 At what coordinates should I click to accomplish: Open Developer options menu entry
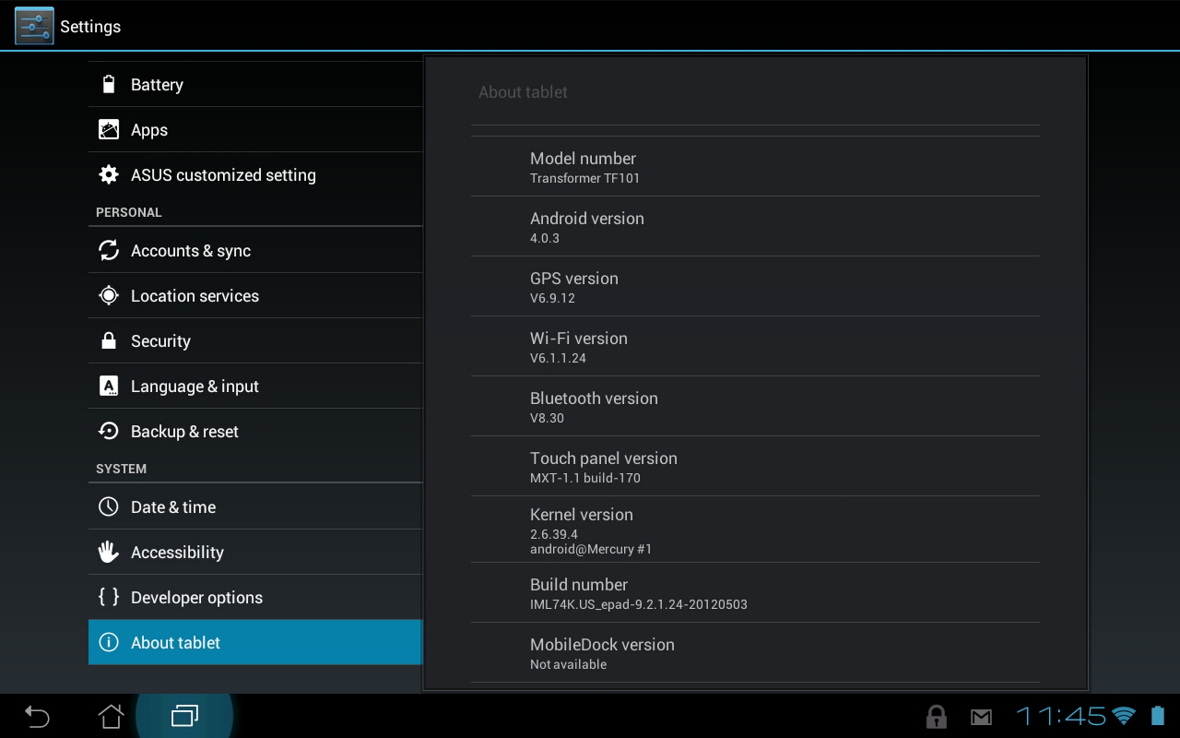pyautogui.click(x=255, y=598)
